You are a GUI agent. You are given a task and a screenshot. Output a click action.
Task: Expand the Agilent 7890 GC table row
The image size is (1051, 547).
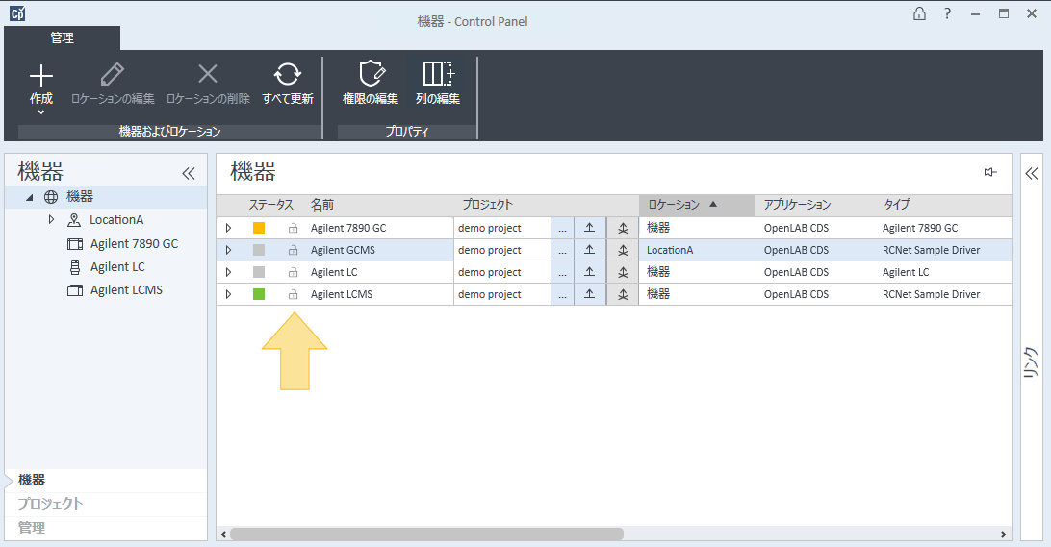(228, 228)
